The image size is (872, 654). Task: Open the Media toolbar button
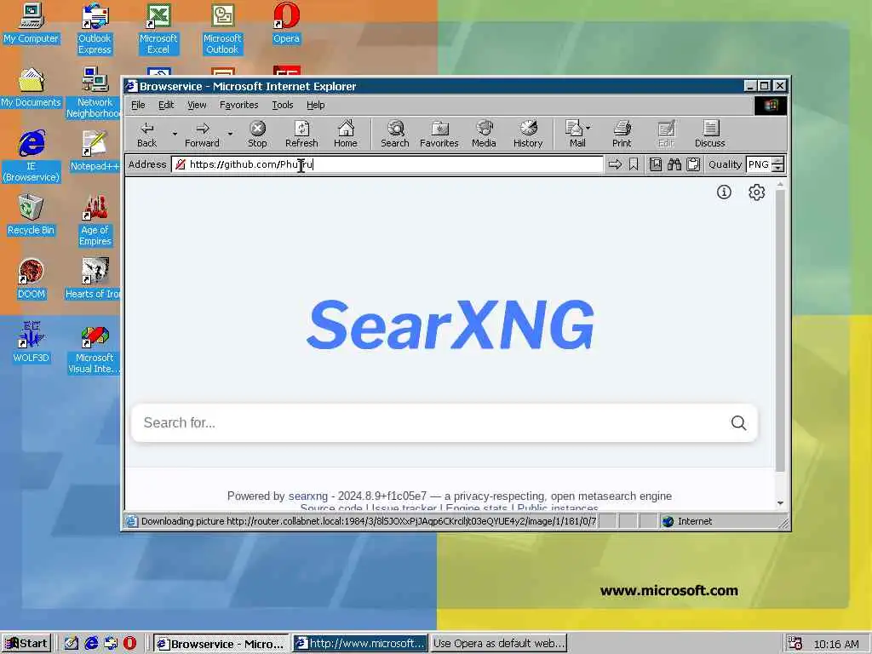pos(484,135)
